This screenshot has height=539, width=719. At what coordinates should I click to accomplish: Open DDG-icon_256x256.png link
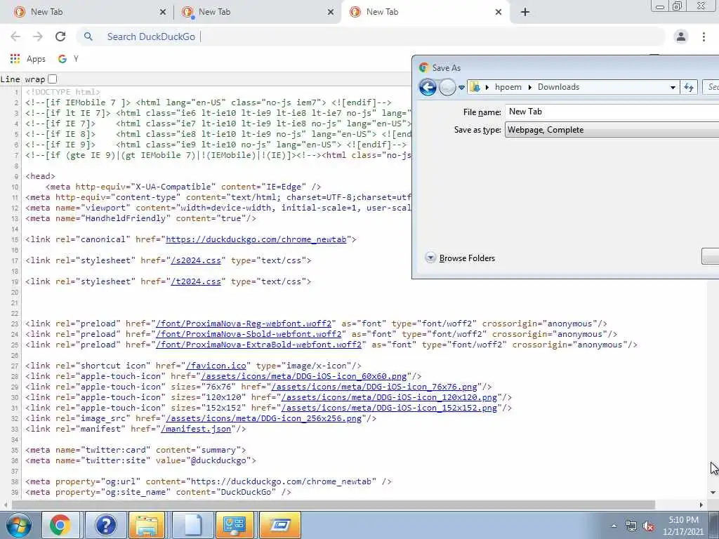[264, 418]
